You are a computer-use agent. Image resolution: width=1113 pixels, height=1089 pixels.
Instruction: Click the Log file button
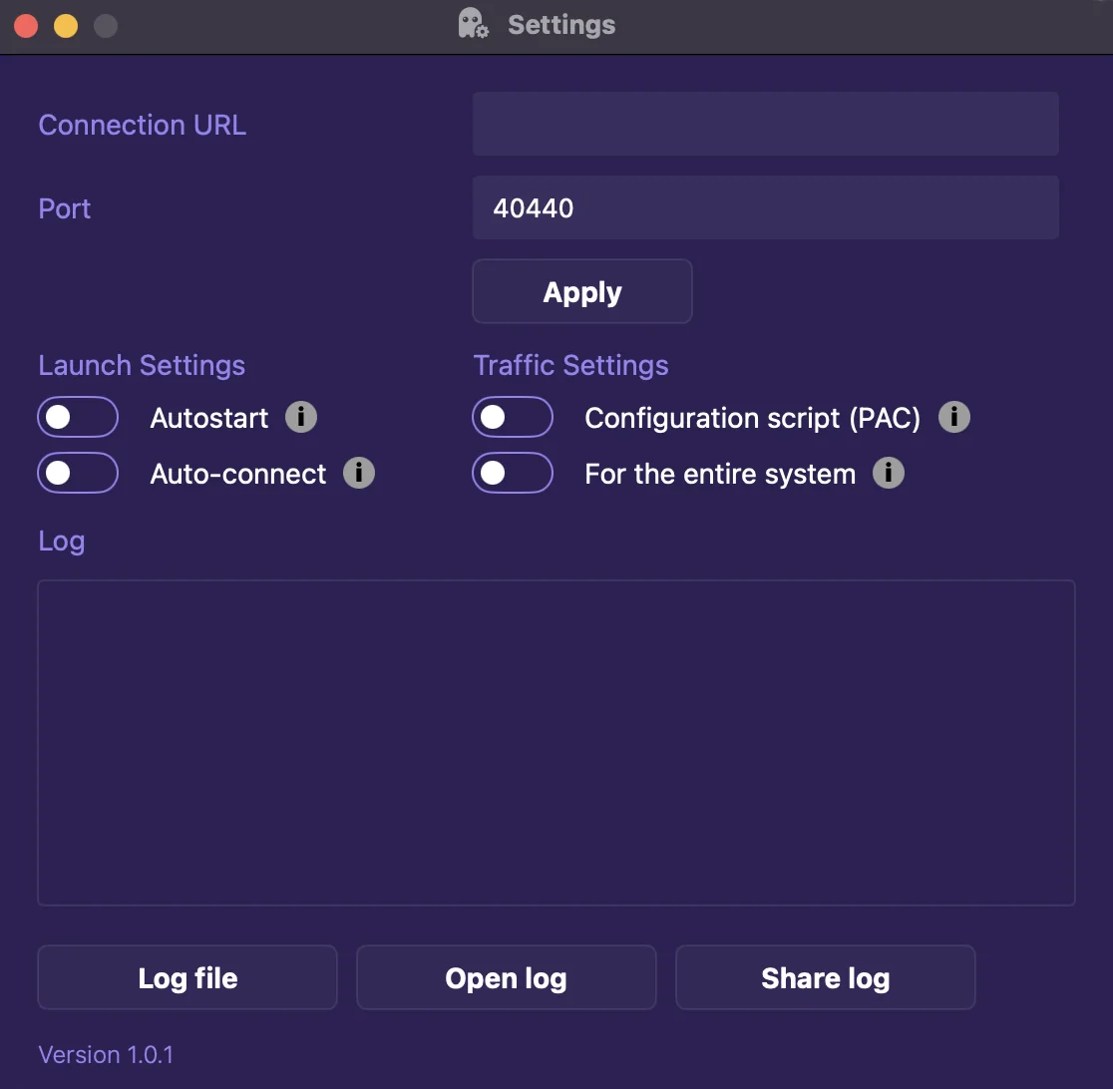click(187, 978)
